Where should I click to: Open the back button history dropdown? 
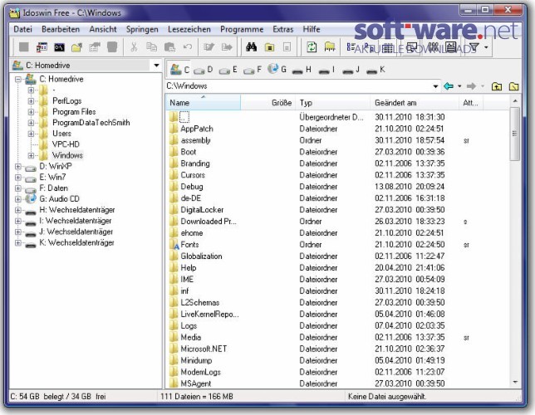point(459,86)
